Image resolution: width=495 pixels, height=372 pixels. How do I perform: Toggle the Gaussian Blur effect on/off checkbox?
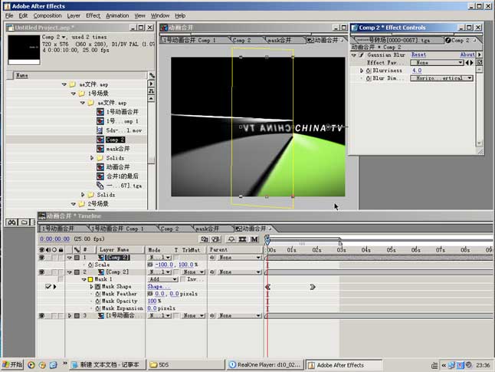[x=361, y=55]
